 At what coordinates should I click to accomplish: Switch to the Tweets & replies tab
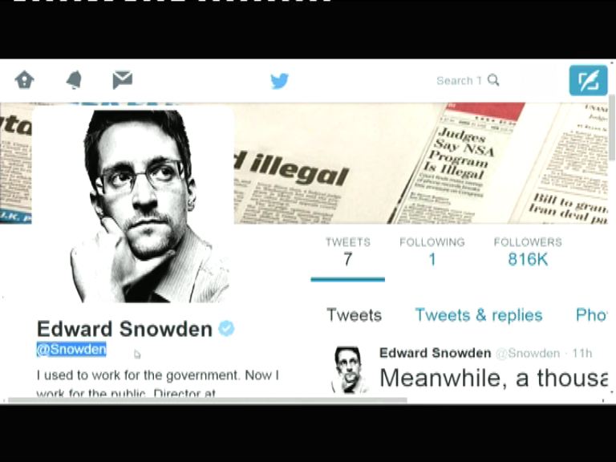479,315
